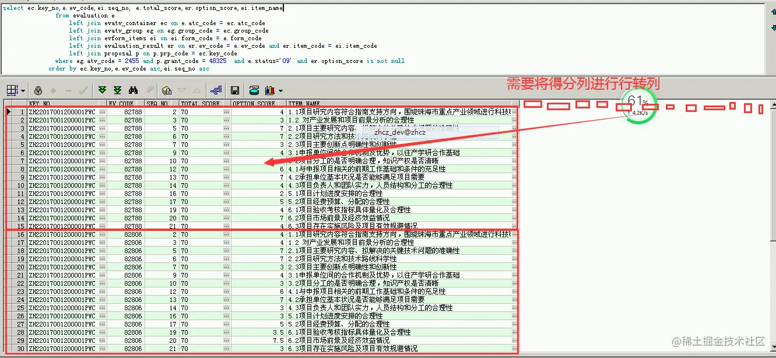776x358 pixels.
Task: Sort by the SEQ_NO column header
Action: click(161, 104)
